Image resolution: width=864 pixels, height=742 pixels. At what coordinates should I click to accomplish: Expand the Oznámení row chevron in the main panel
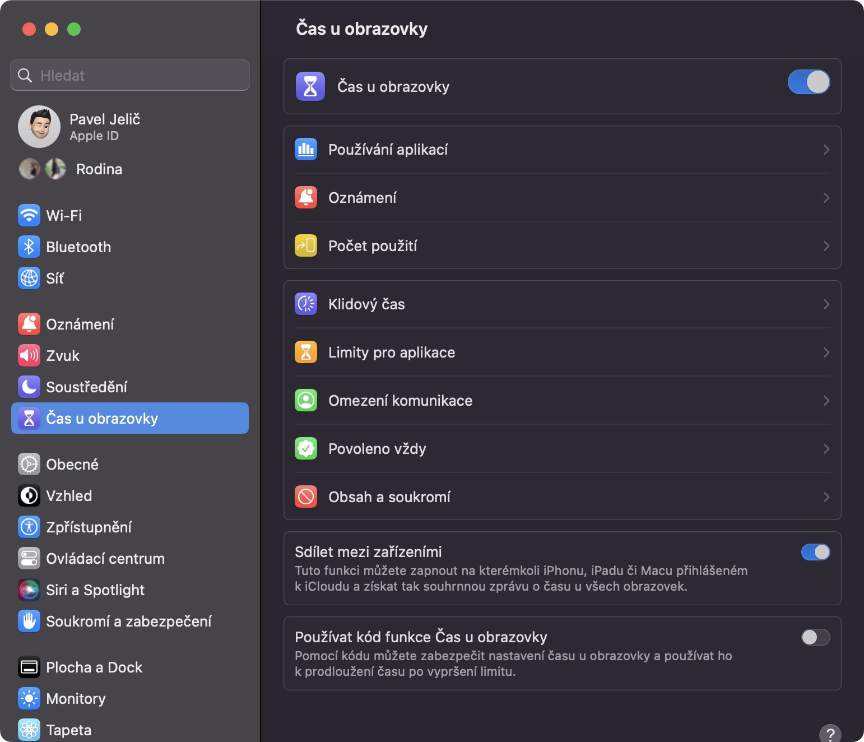tap(826, 198)
